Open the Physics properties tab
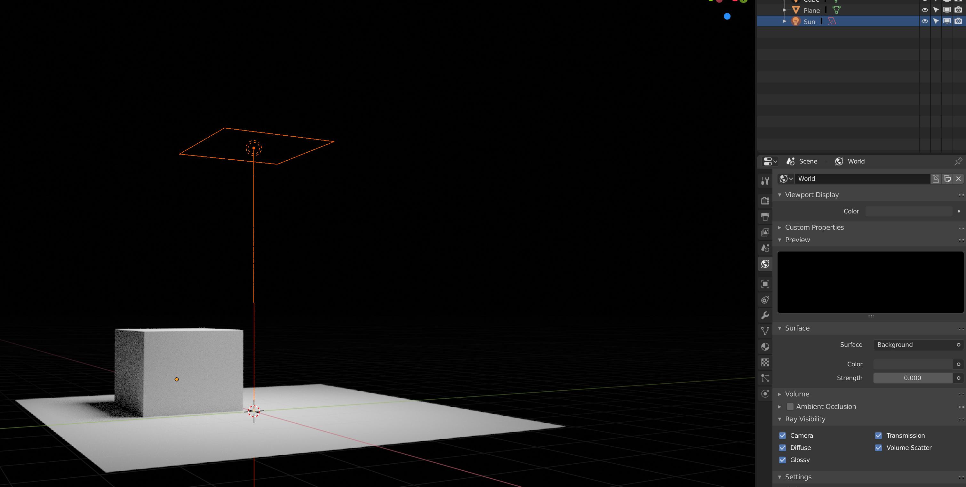 (x=765, y=394)
